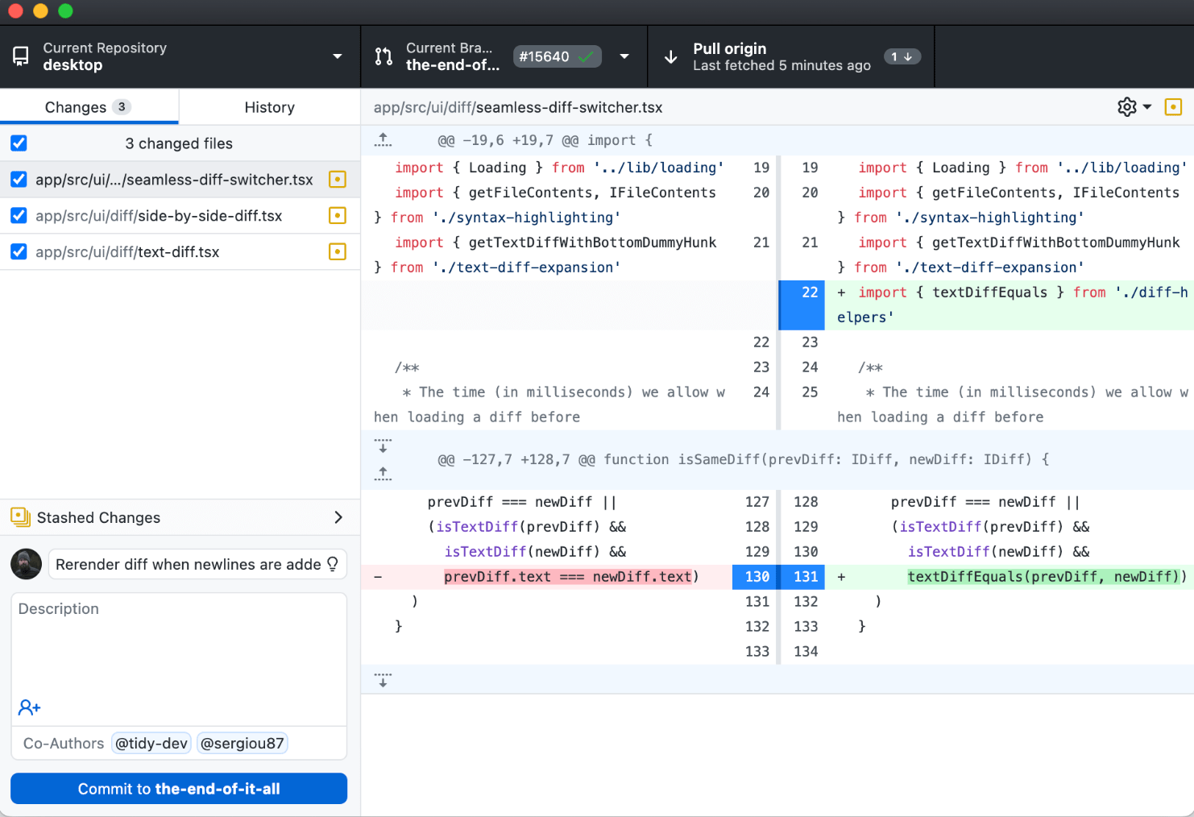1194x817 pixels.
Task: Click the modified status icon in diff header
Action: click(x=1173, y=107)
